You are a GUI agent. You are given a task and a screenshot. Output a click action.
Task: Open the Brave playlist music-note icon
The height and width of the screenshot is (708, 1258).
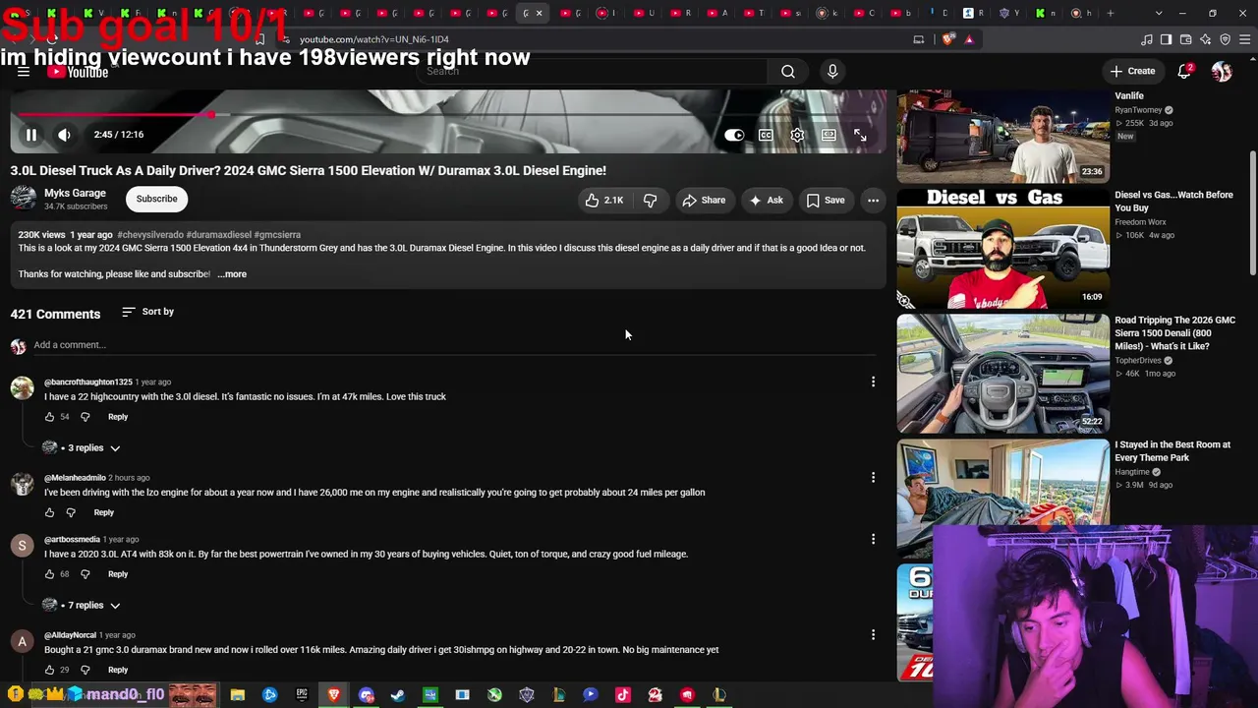pyautogui.click(x=1147, y=39)
